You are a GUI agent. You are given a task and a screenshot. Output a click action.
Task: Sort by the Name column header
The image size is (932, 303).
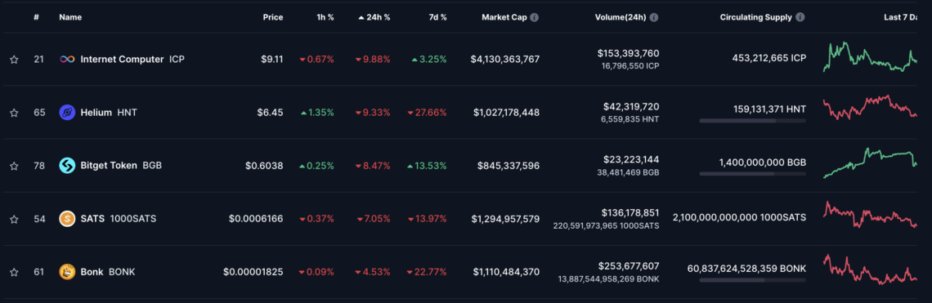point(70,17)
